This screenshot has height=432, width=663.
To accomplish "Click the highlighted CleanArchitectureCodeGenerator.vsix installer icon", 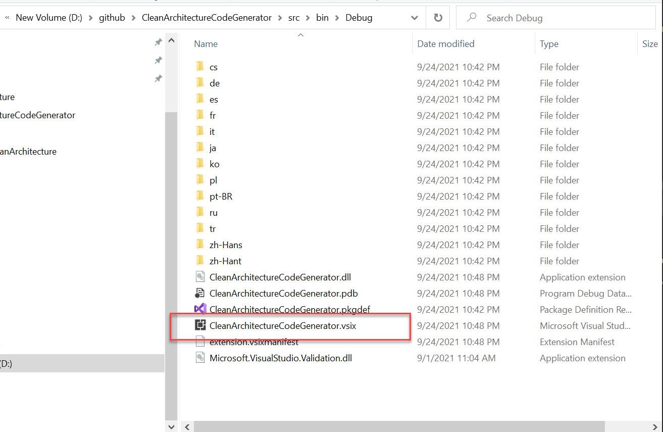I will [x=201, y=325].
